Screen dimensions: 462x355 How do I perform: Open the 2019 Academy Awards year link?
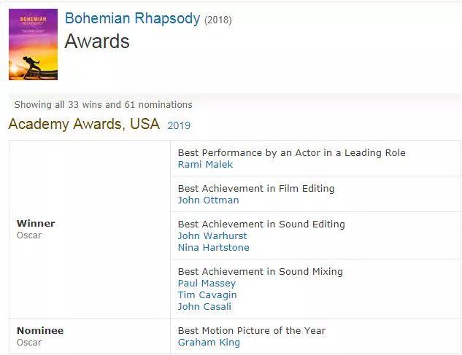(179, 125)
